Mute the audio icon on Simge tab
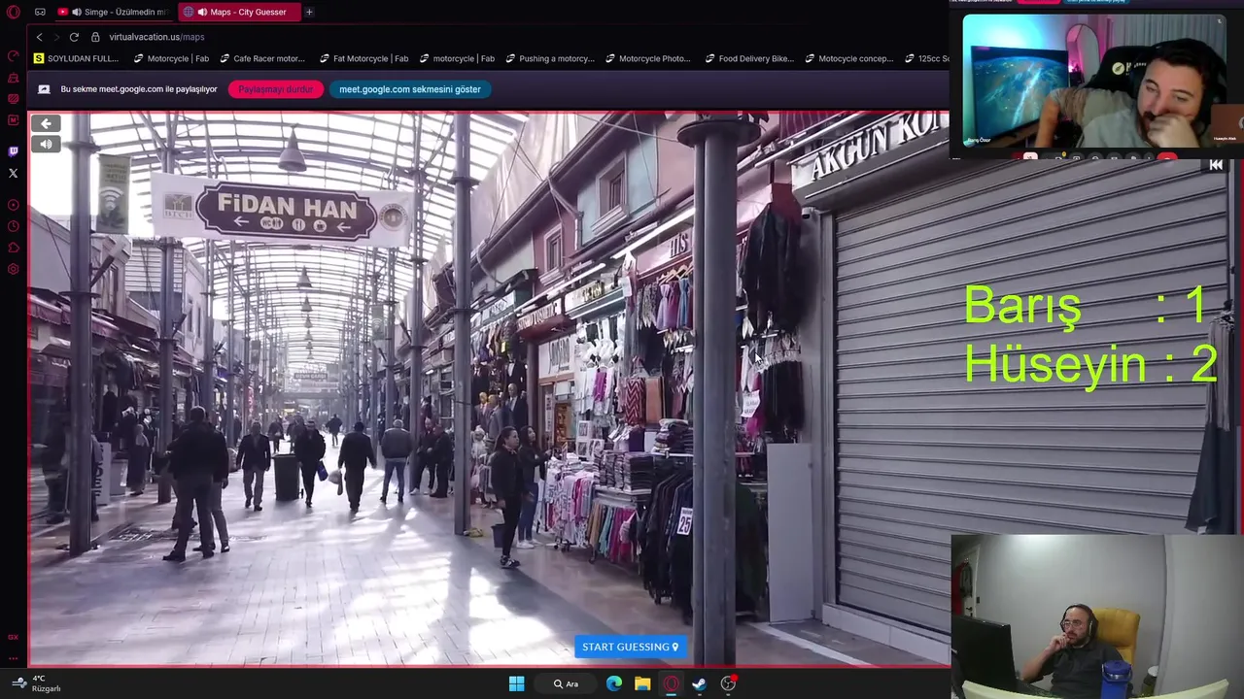 [x=77, y=12]
